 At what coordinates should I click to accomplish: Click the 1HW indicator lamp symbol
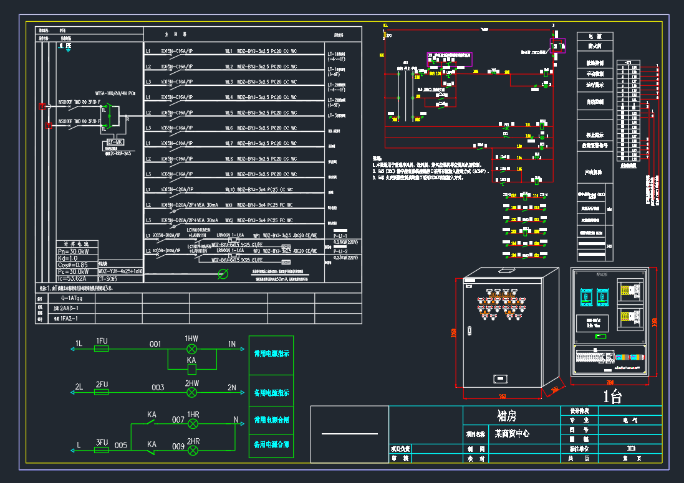point(192,349)
